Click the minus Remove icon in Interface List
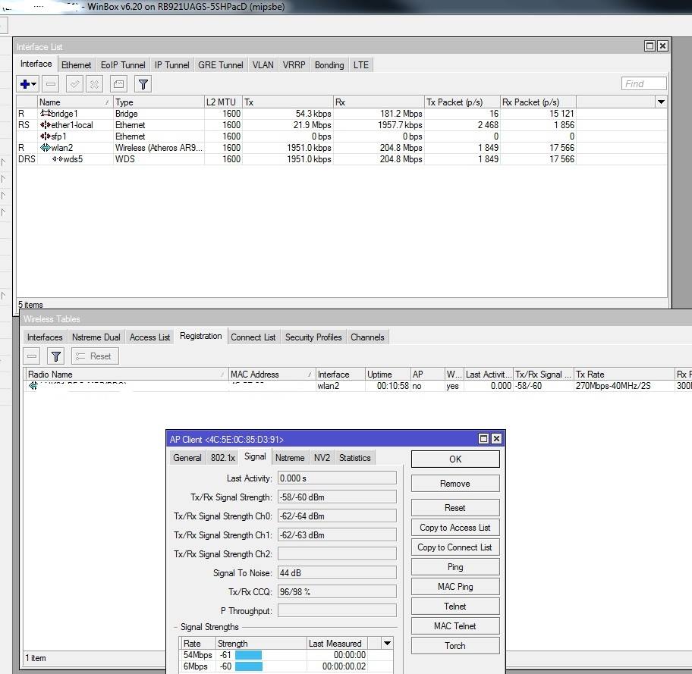Screen dimensions: 692x674 tap(51, 84)
